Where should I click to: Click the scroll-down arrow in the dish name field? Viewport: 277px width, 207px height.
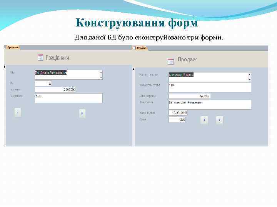pyautogui.click(x=250, y=80)
